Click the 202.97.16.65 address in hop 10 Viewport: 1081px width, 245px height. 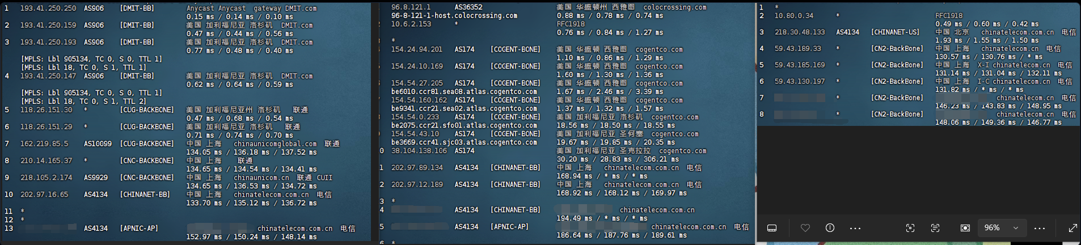(x=44, y=195)
